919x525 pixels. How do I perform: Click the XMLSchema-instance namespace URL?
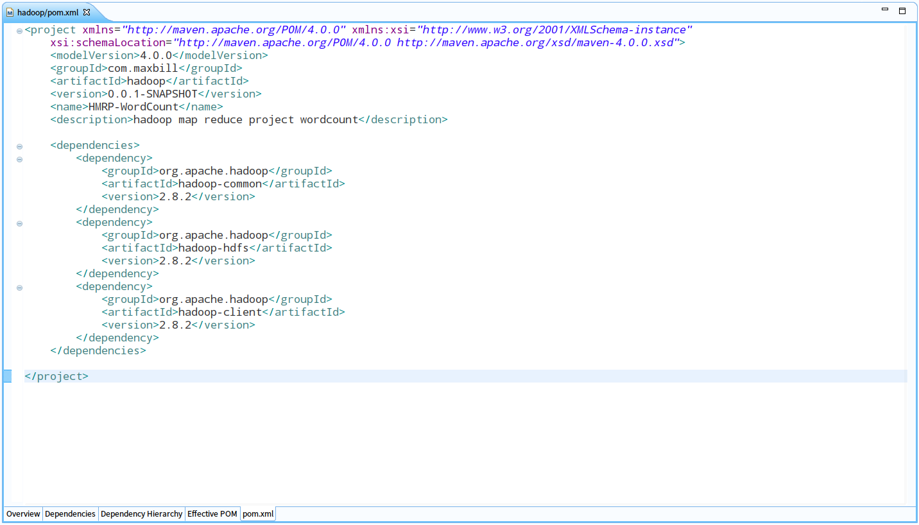click(x=554, y=30)
